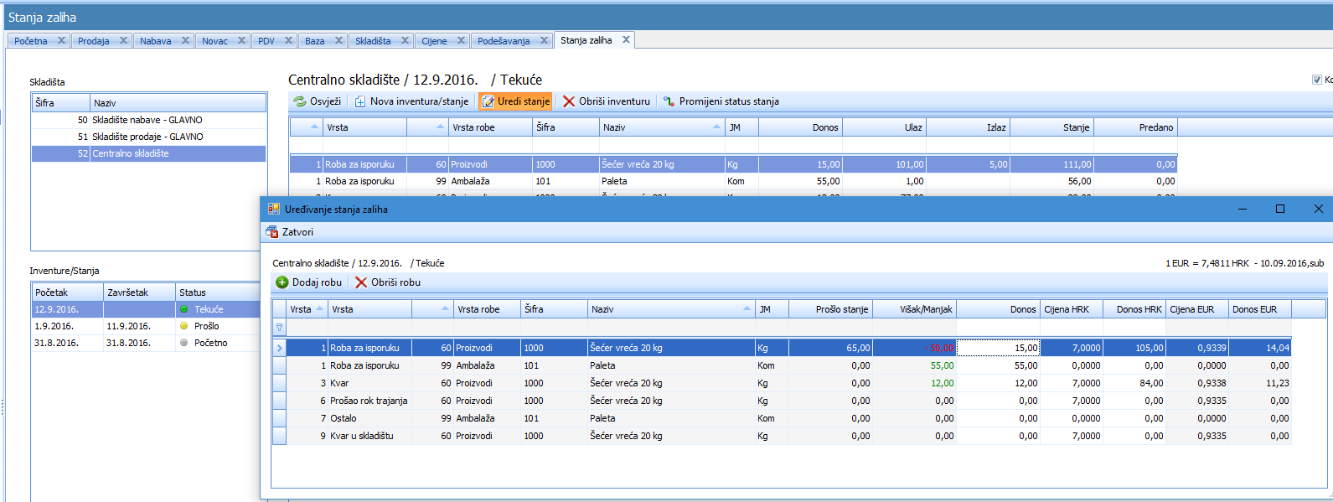Screen dimensions: 1333x502
Task: Click Zatvori in the Uređivanje stanja zaliha dialog
Action: (290, 232)
